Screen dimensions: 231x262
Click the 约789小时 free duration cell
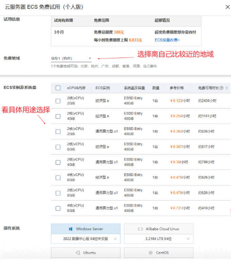(x=206, y=162)
